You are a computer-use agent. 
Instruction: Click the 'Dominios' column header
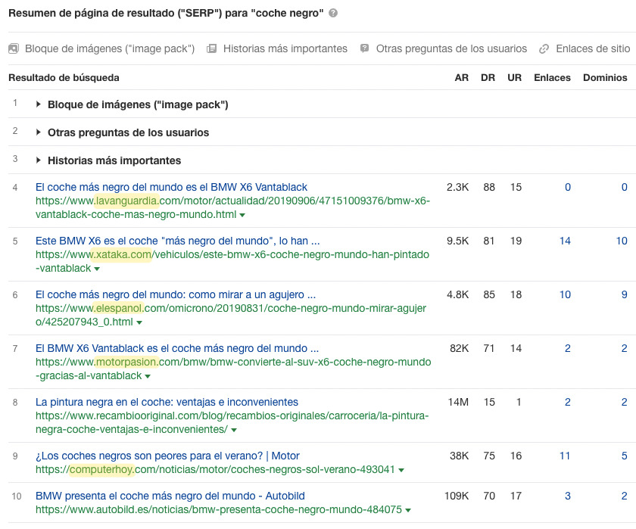tap(605, 77)
